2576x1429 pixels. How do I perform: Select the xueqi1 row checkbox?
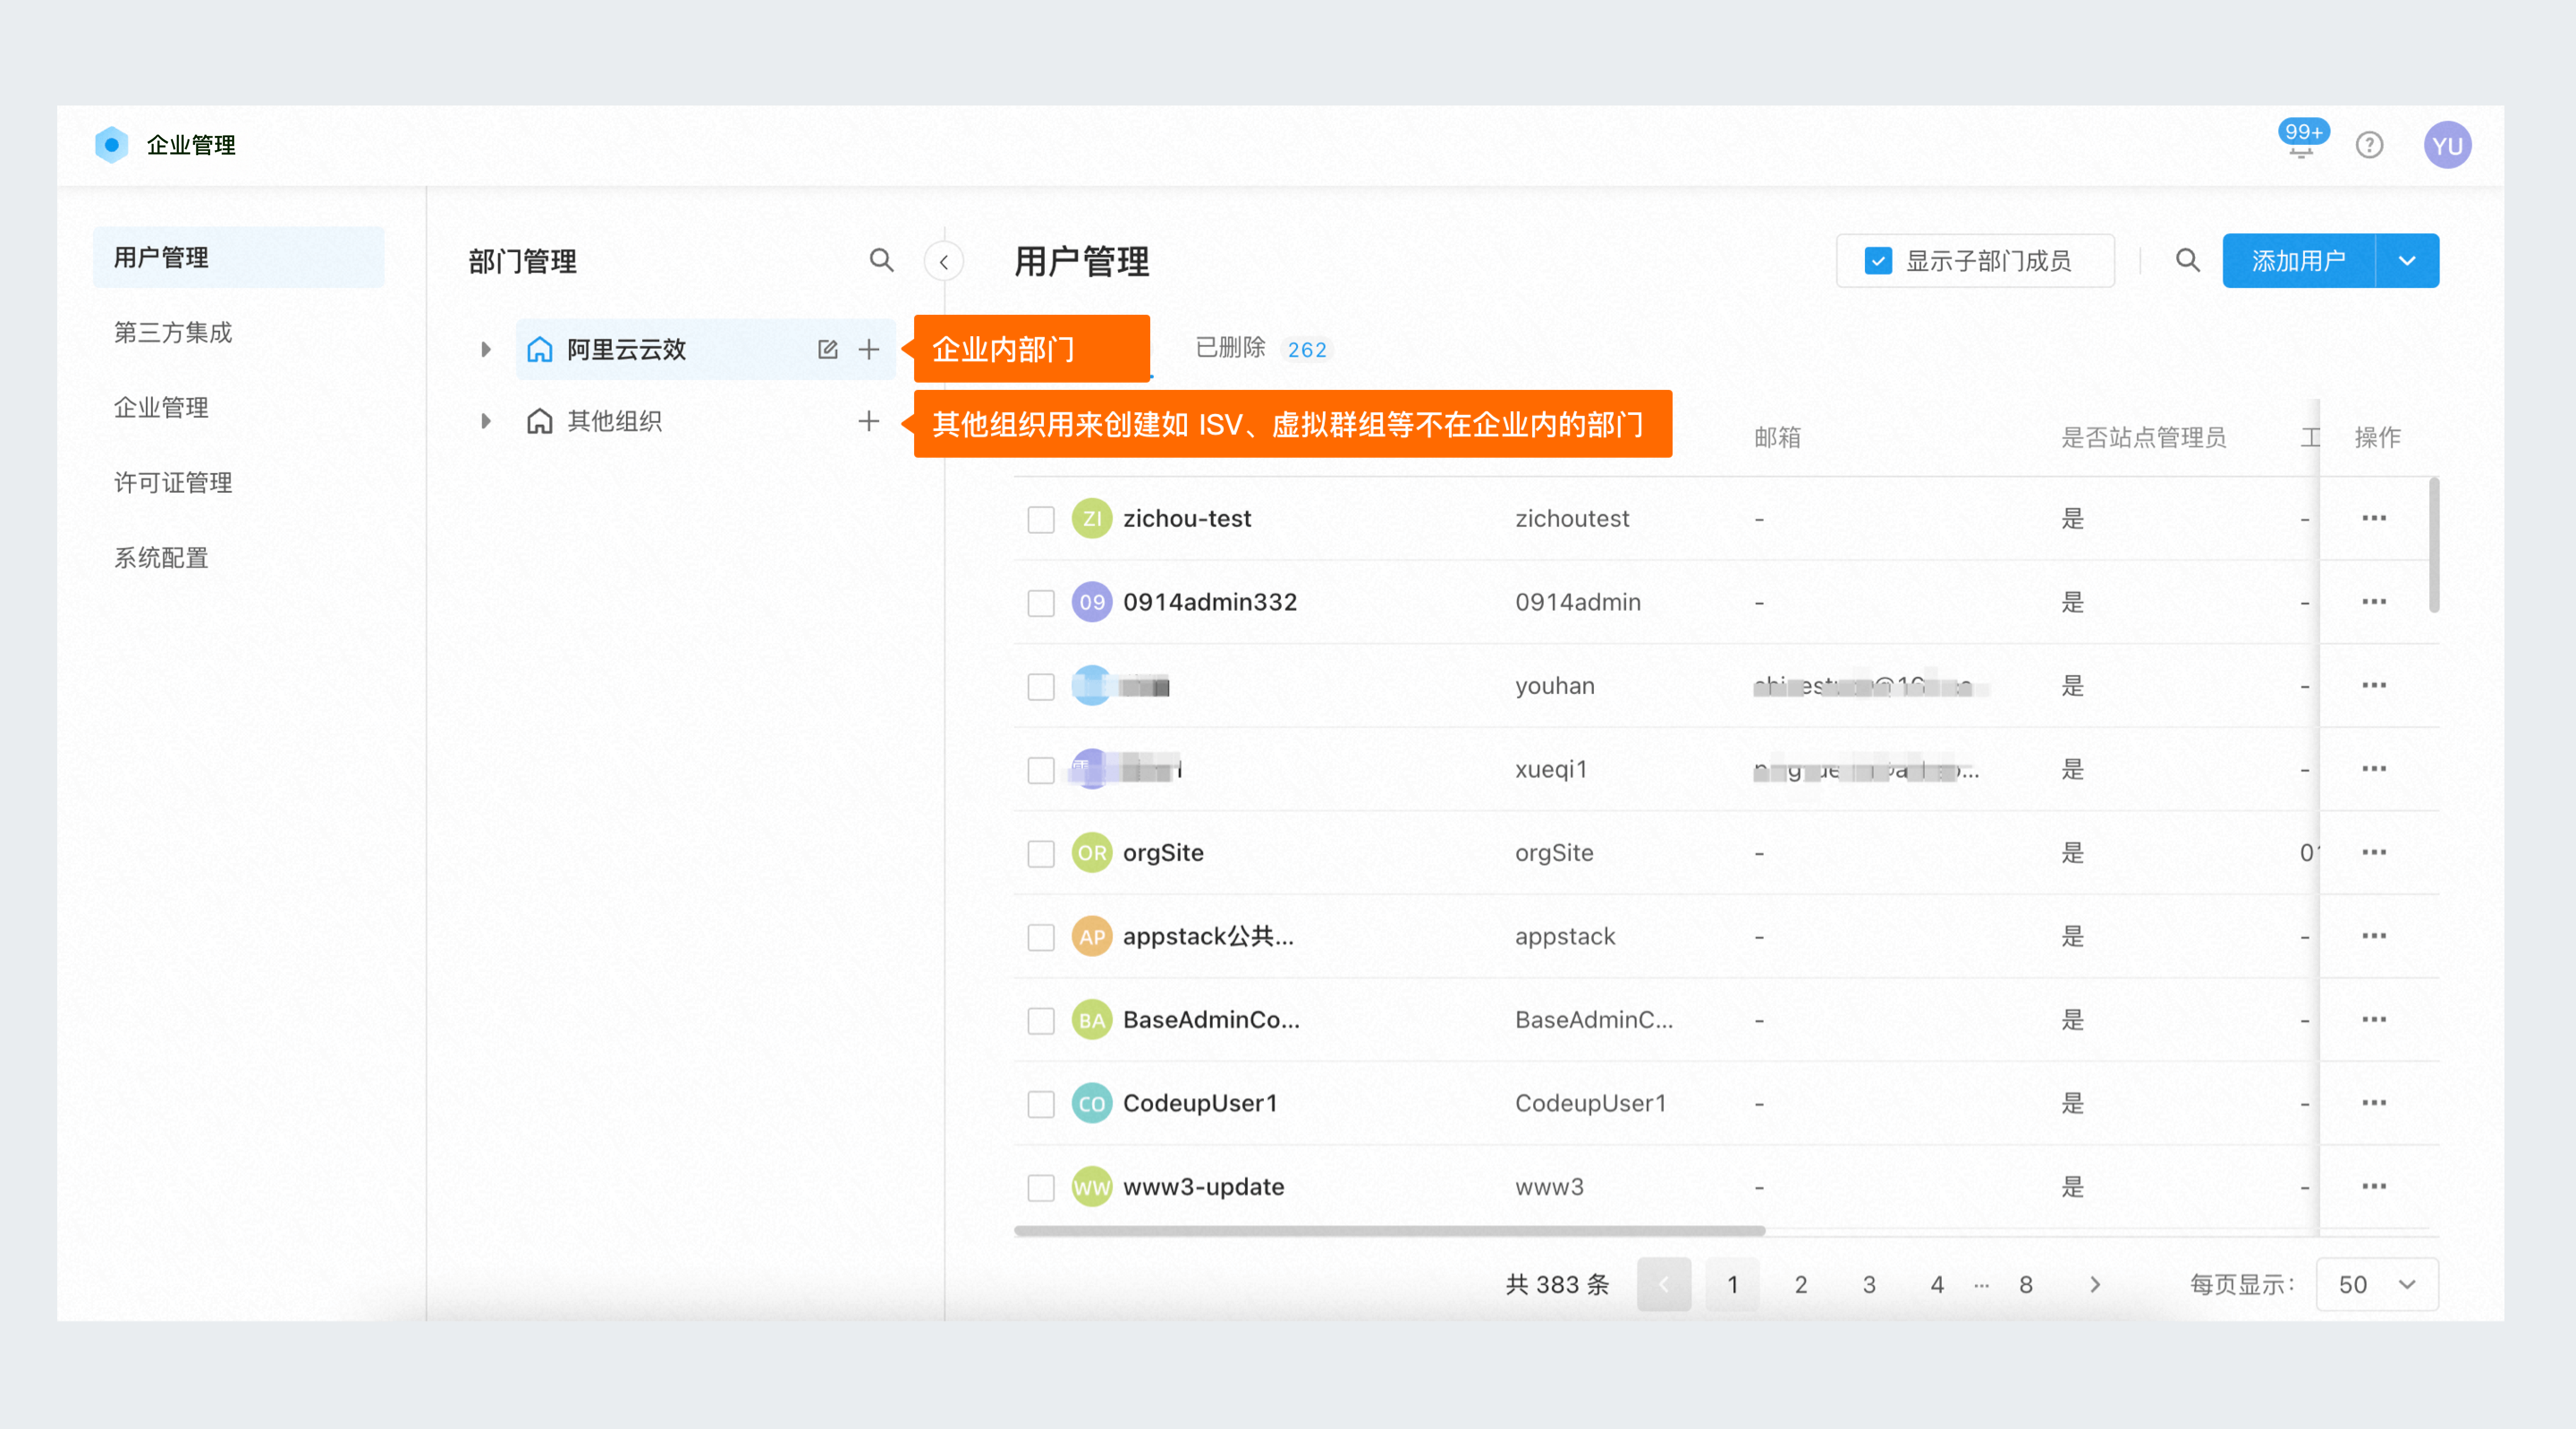click(1041, 770)
